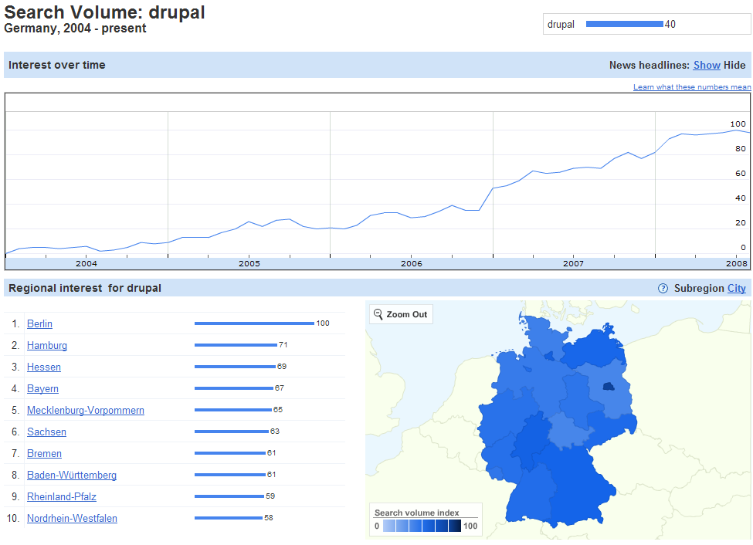This screenshot has height=545, width=753.
Task: Select the Sachsen region link
Action: point(46,432)
